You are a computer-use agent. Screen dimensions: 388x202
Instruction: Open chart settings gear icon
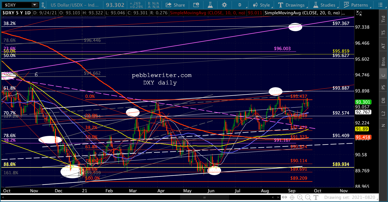(x=224, y=5)
